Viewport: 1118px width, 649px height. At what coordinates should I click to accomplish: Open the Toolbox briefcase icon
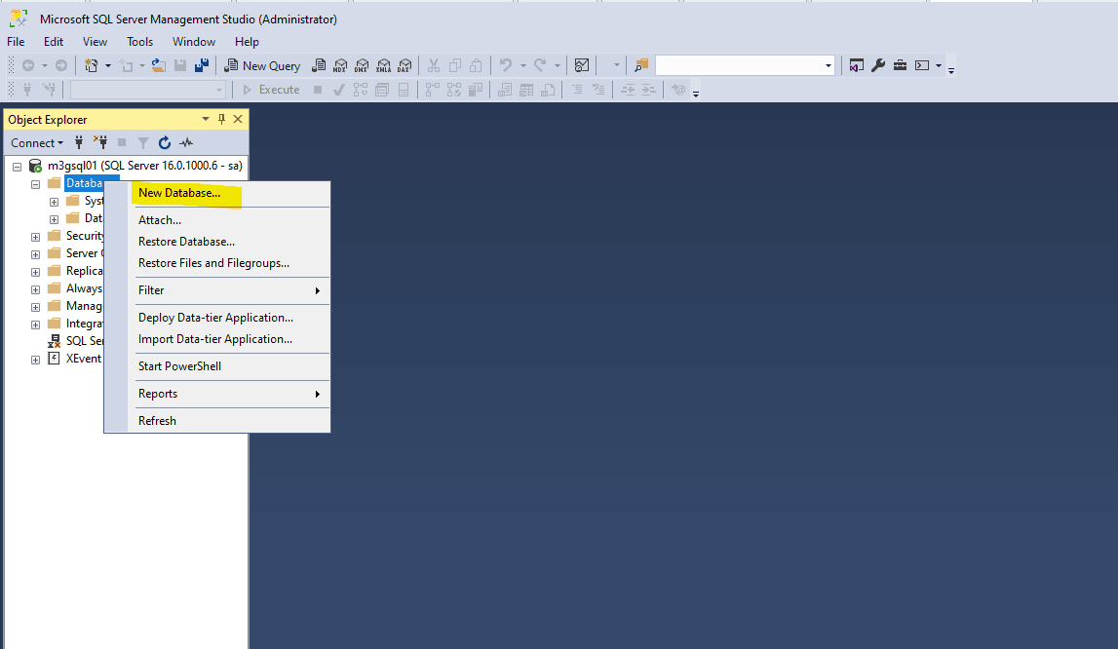click(x=900, y=65)
